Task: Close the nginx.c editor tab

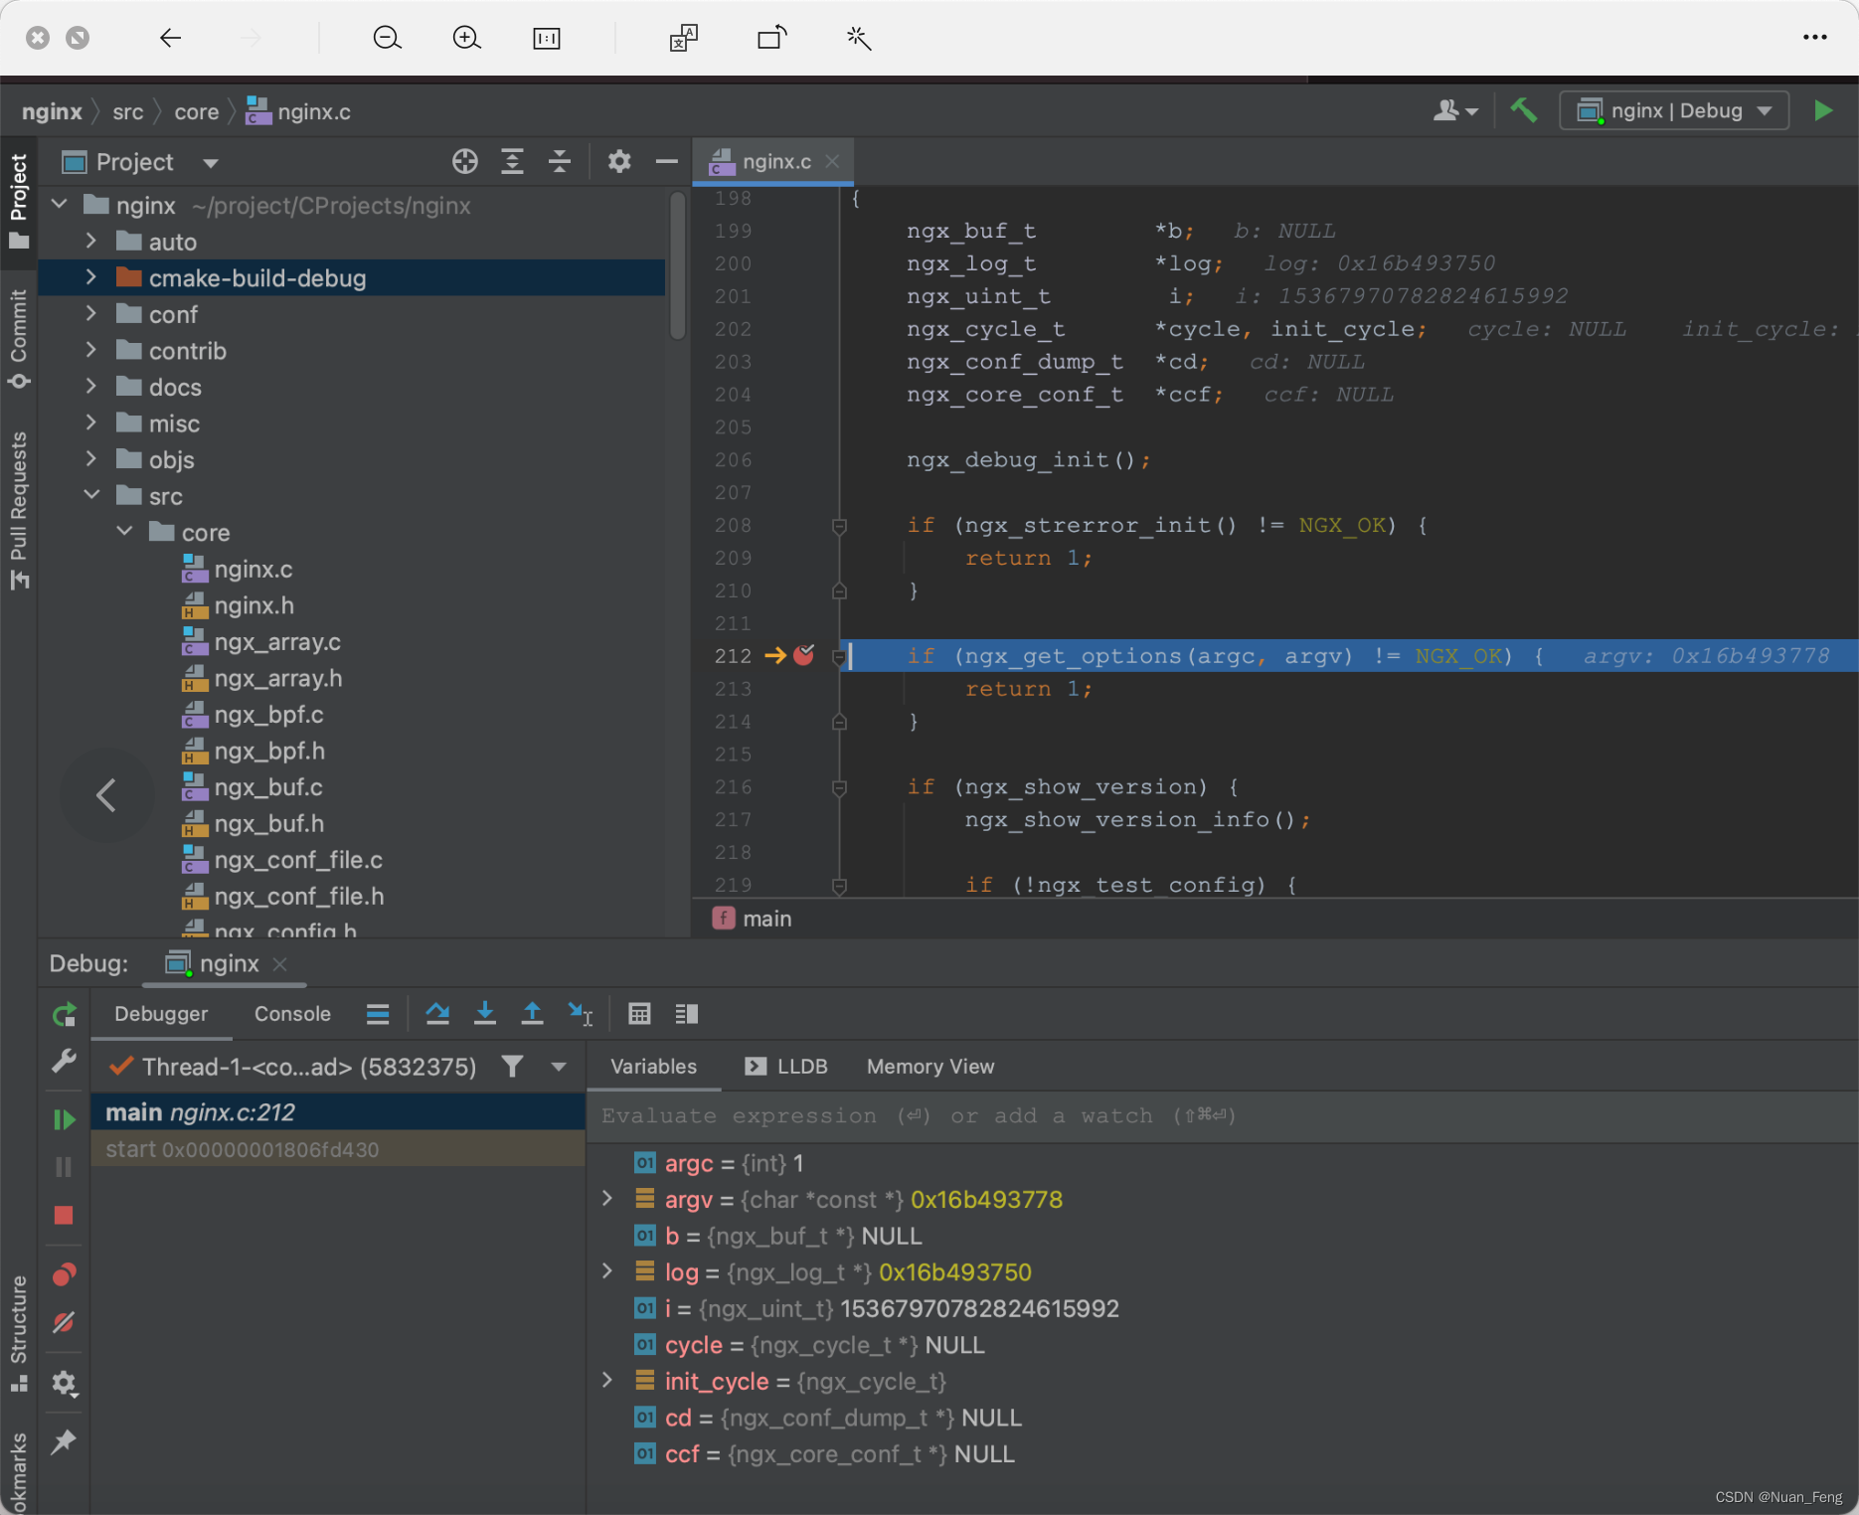Action: pos(832,161)
